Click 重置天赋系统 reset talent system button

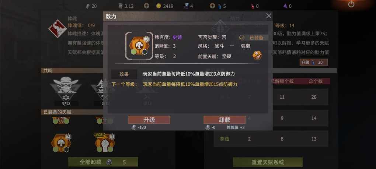tap(268, 162)
